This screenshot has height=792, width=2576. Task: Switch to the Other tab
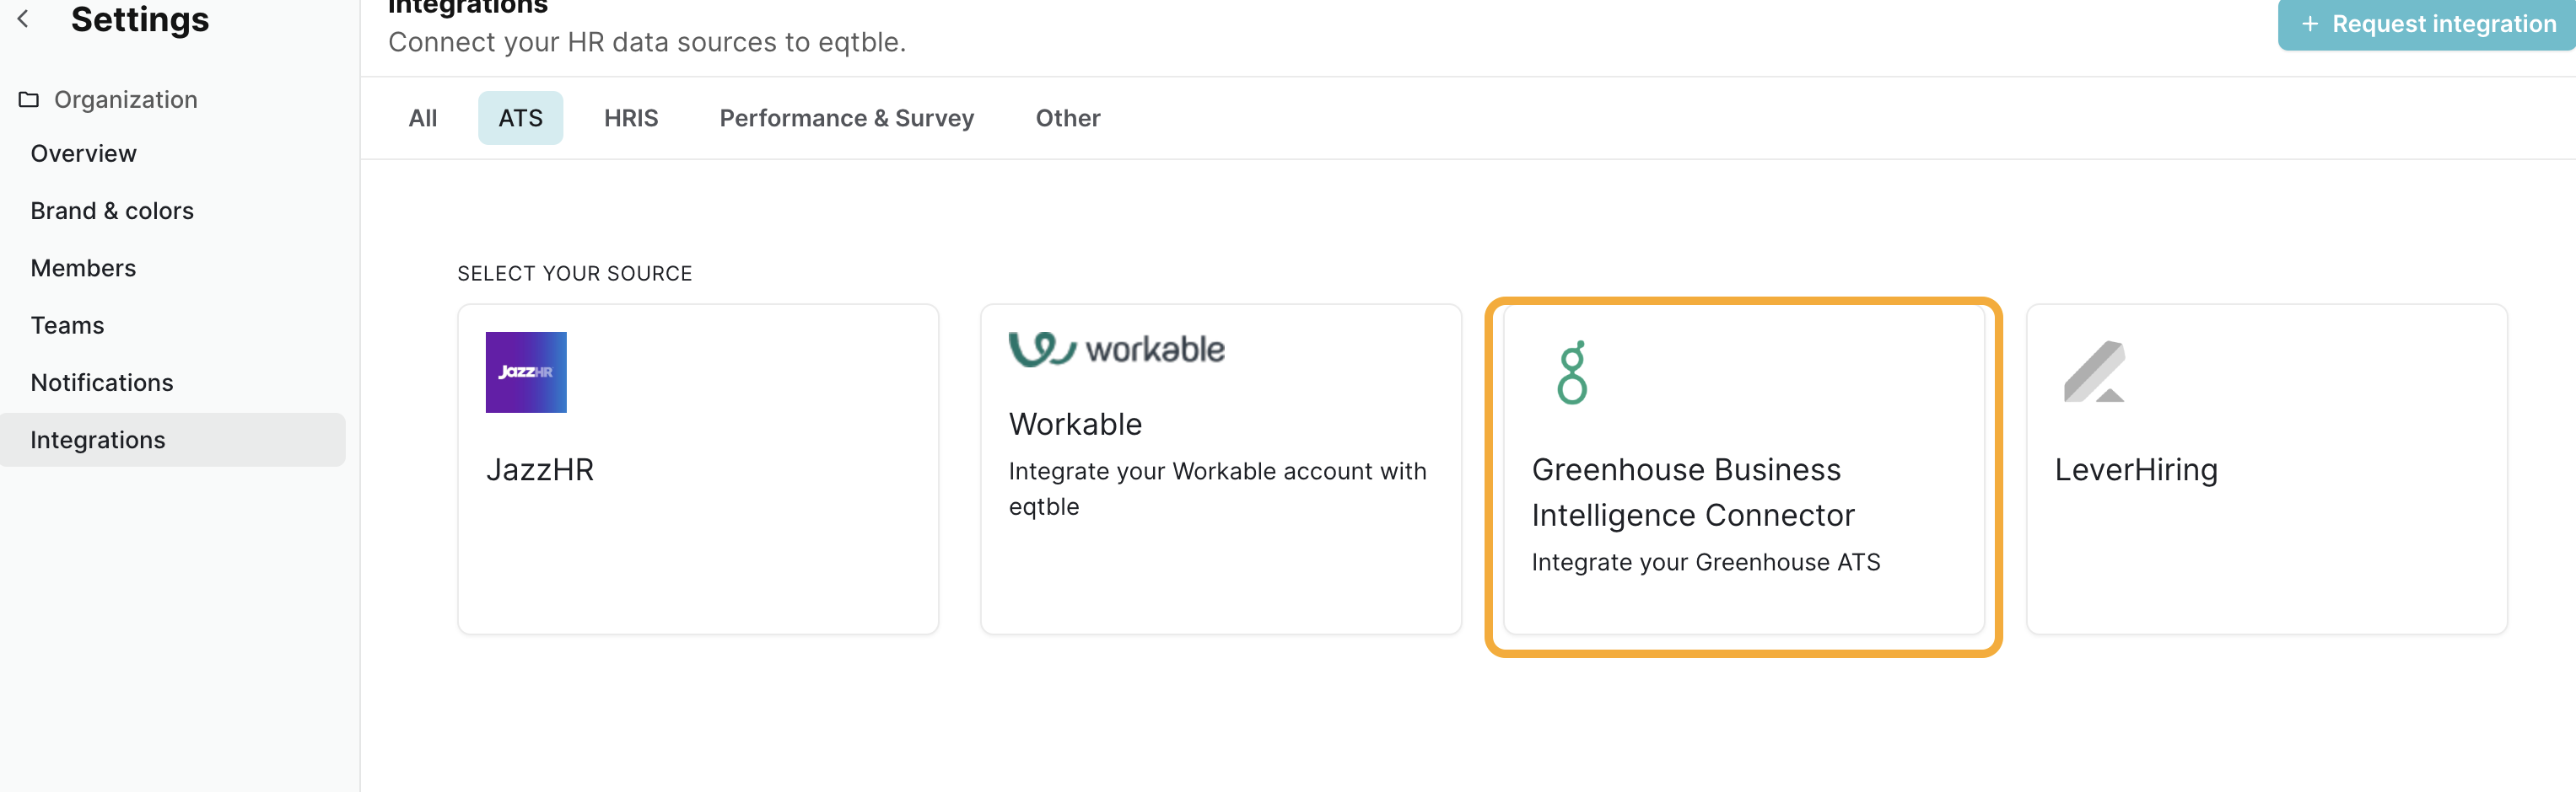tap(1067, 118)
